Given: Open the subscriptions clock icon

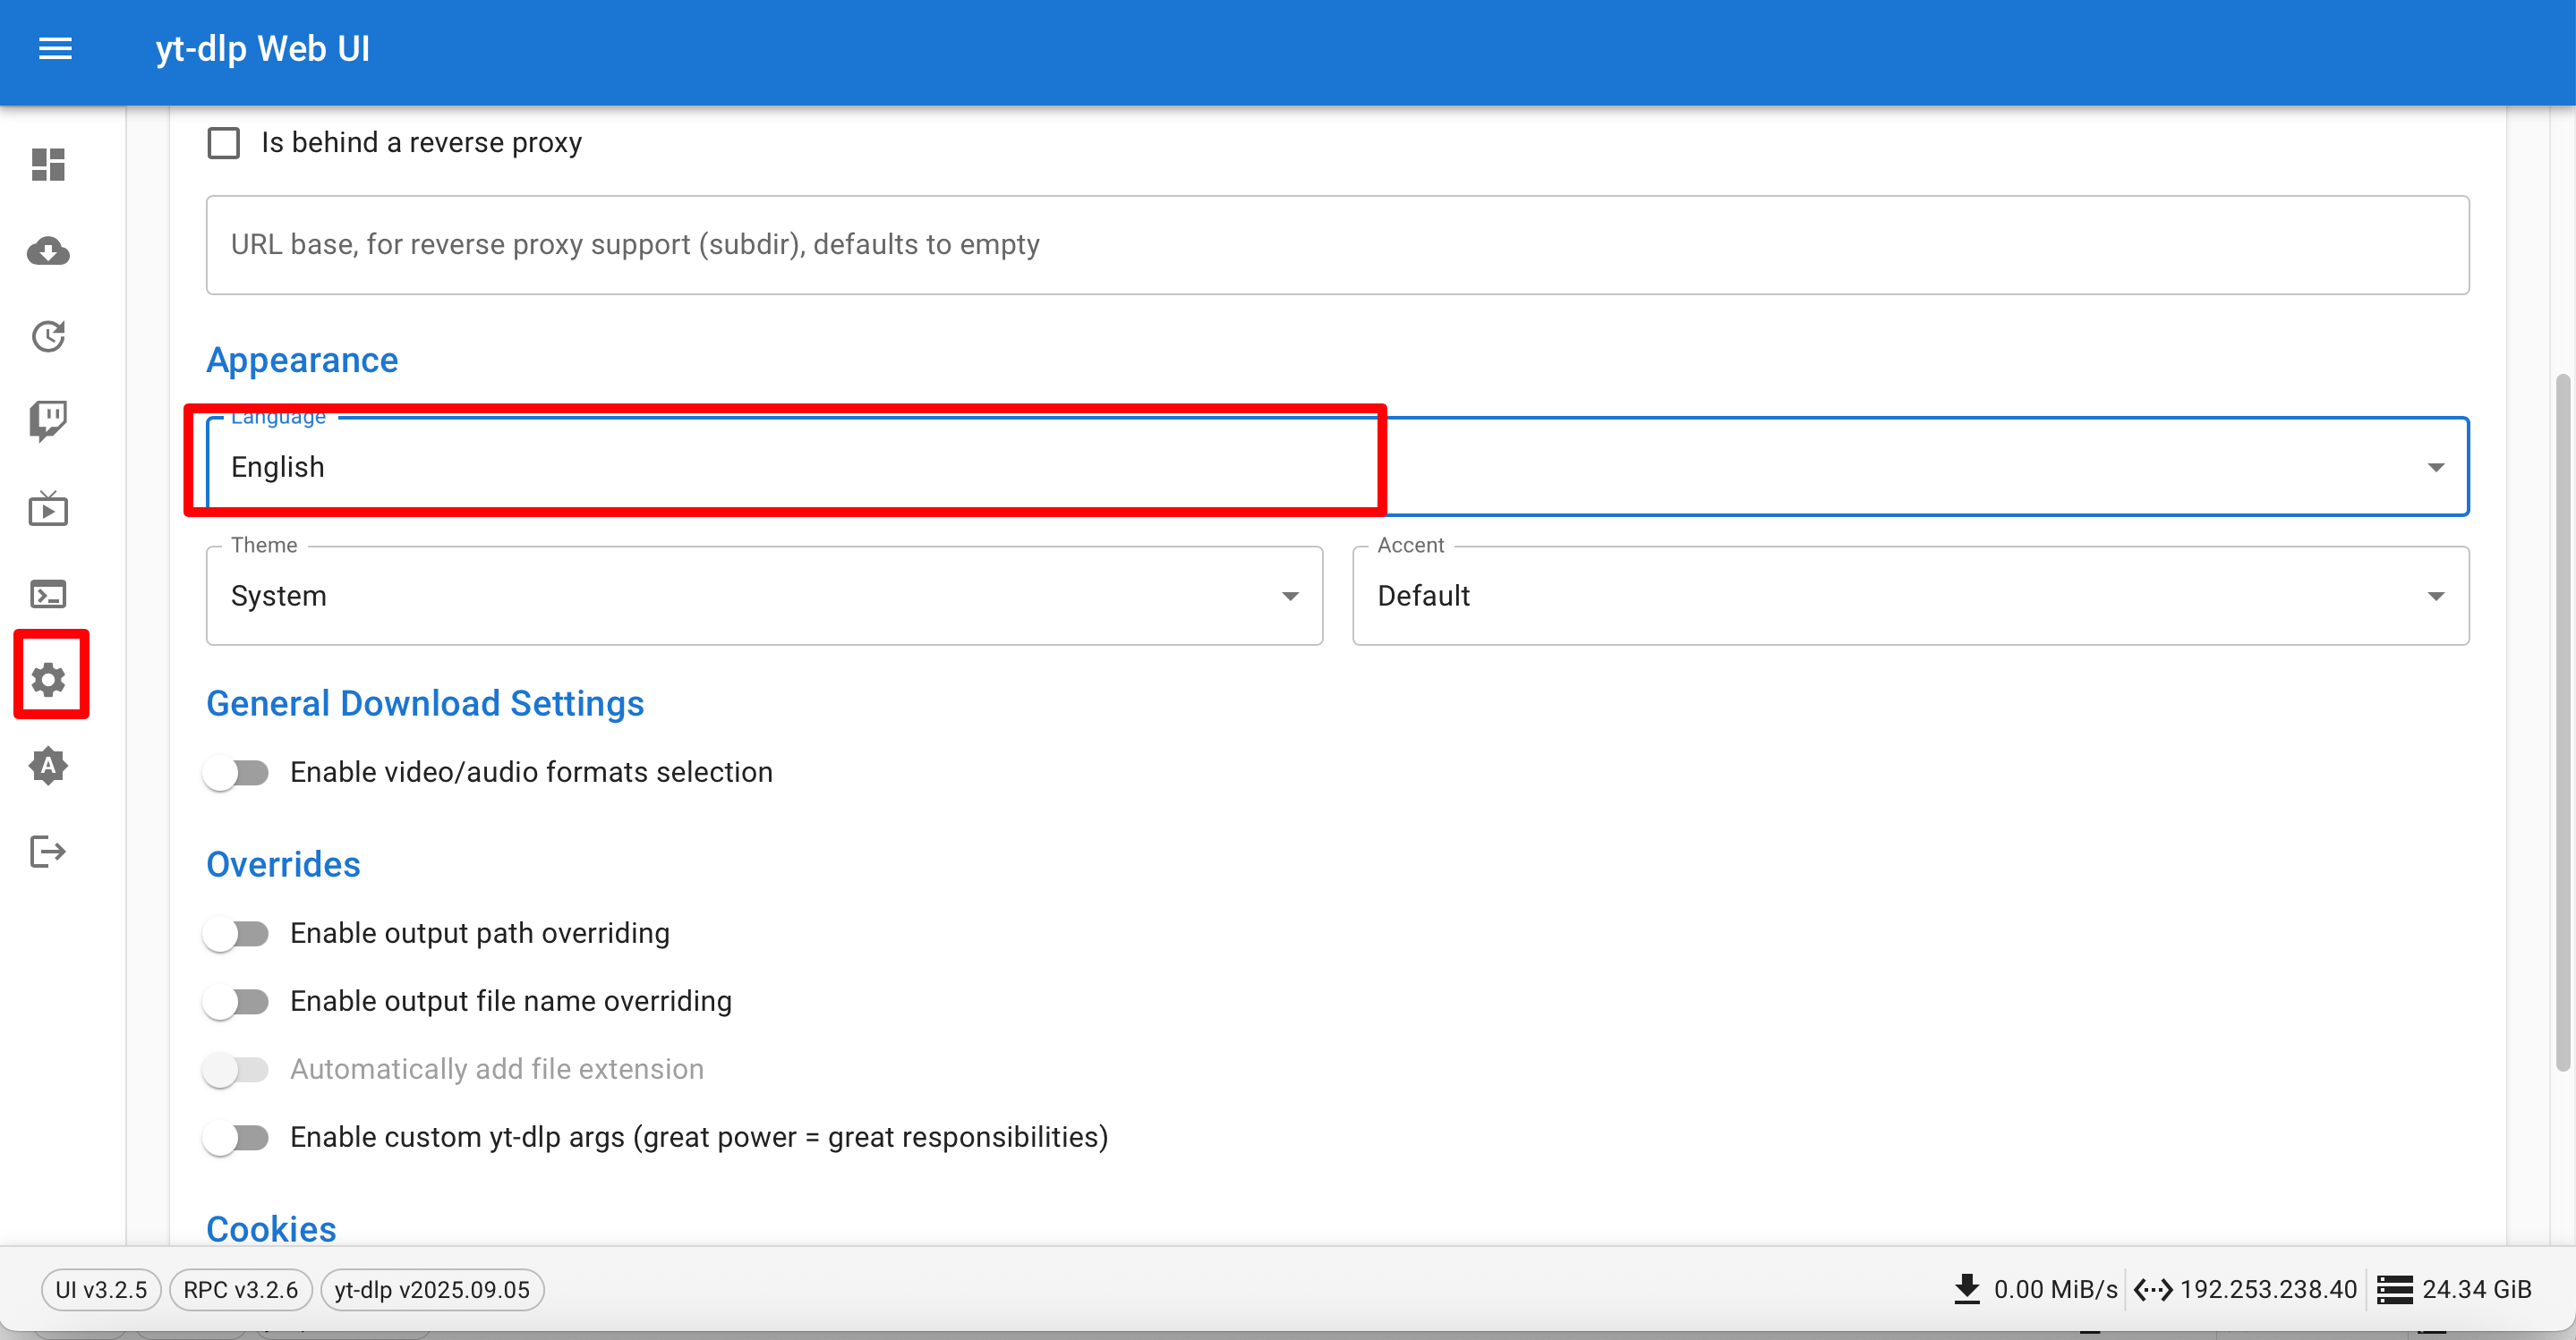Looking at the screenshot, I should (48, 336).
